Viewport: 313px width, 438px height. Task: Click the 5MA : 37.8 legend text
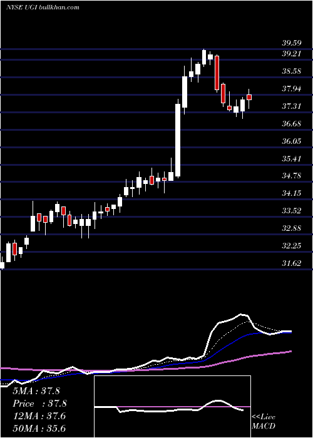(36, 391)
